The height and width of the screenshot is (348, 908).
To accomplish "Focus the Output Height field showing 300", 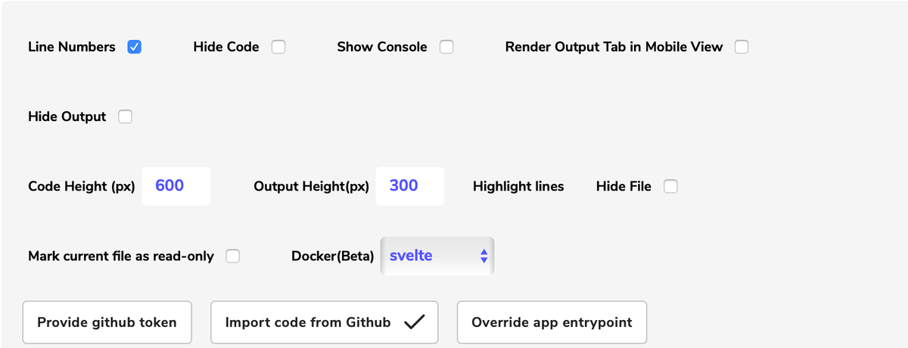I will click(x=409, y=186).
